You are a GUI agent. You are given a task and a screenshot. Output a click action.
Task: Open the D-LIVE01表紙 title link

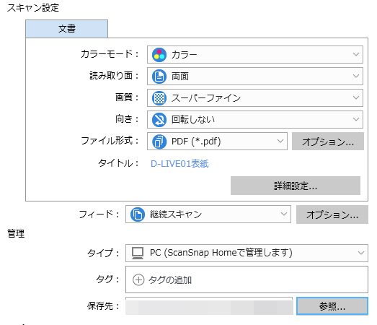click(179, 164)
